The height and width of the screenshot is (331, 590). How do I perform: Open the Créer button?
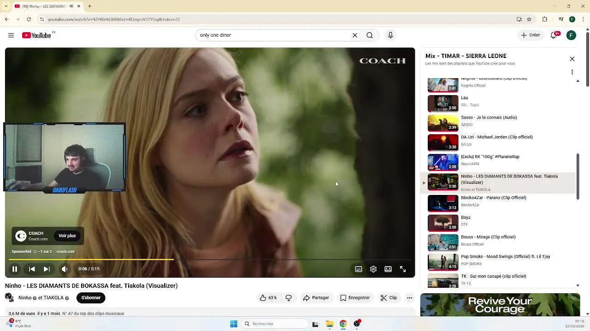click(x=531, y=35)
